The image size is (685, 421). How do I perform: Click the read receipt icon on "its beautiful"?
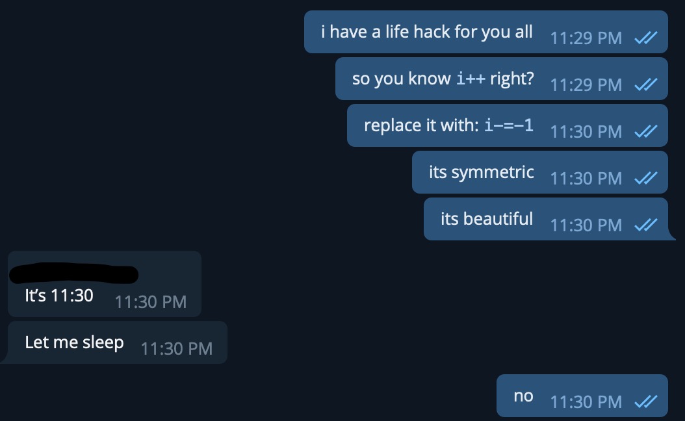point(645,225)
